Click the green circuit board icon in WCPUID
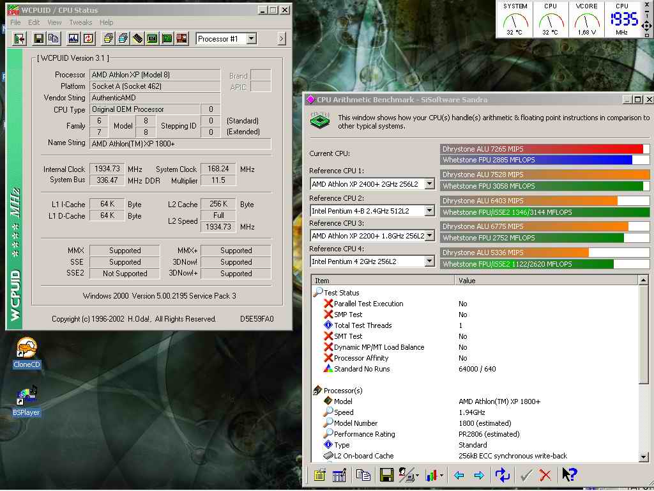Image resolution: width=654 pixels, height=491 pixels. click(x=167, y=39)
